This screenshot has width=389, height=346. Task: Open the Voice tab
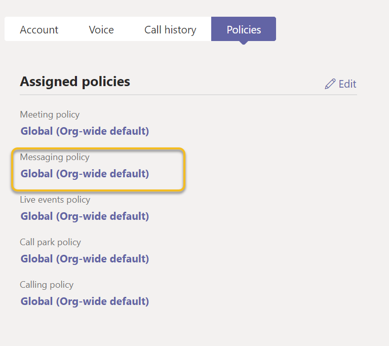click(x=101, y=30)
